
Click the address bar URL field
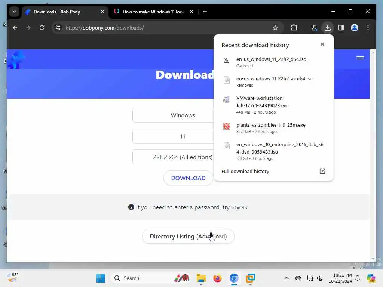[x=167, y=28]
